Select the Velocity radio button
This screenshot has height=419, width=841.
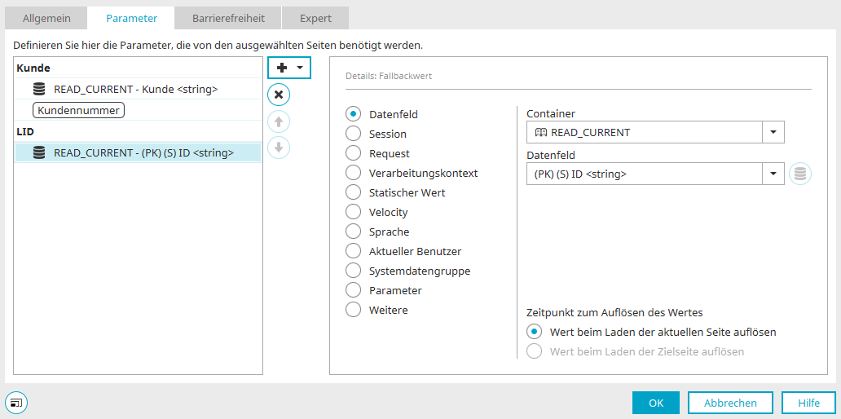(353, 213)
